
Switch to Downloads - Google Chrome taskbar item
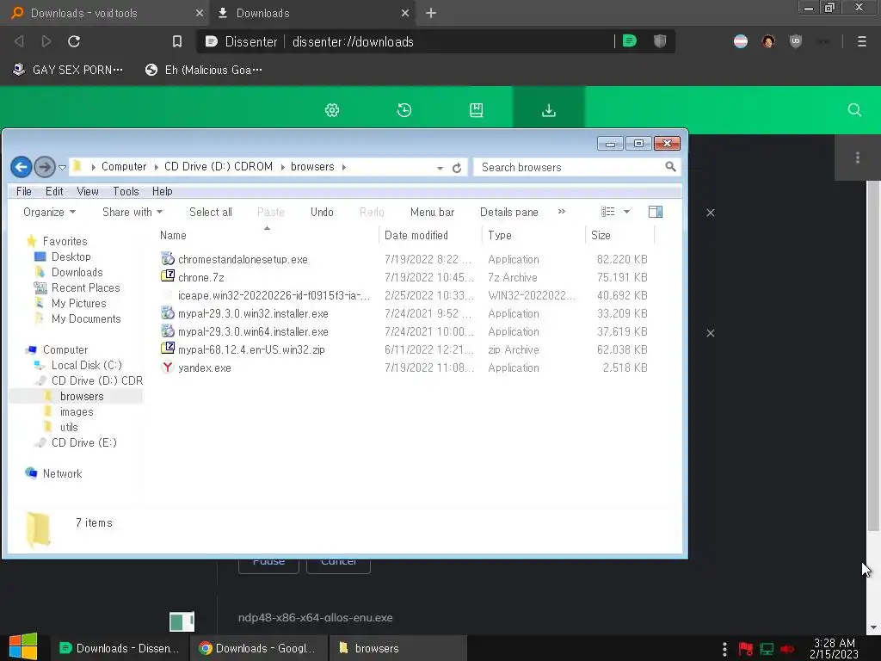coord(258,648)
